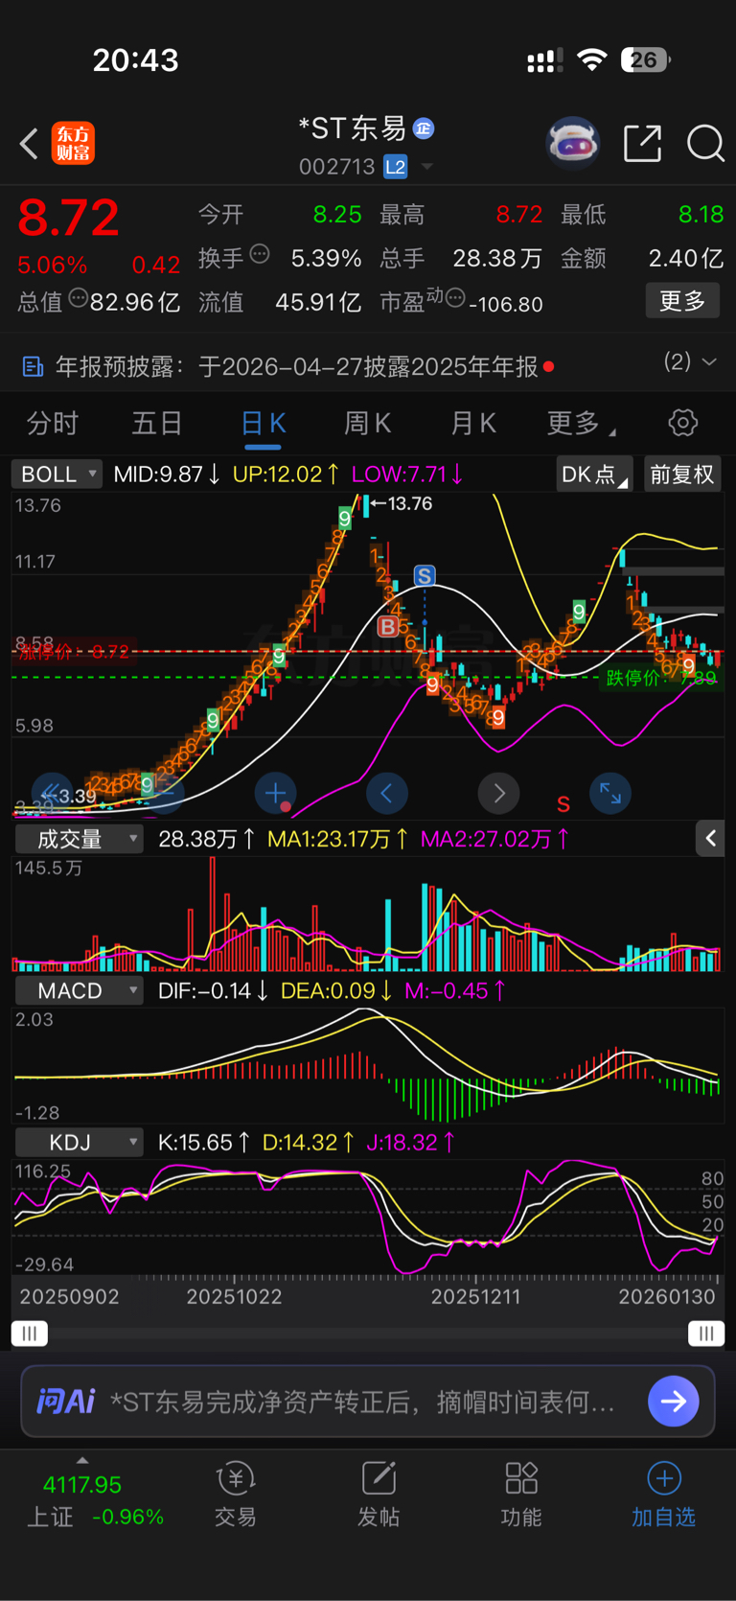Open the search magnifier icon
Screen dimensions: 736x1601
[x=705, y=144]
